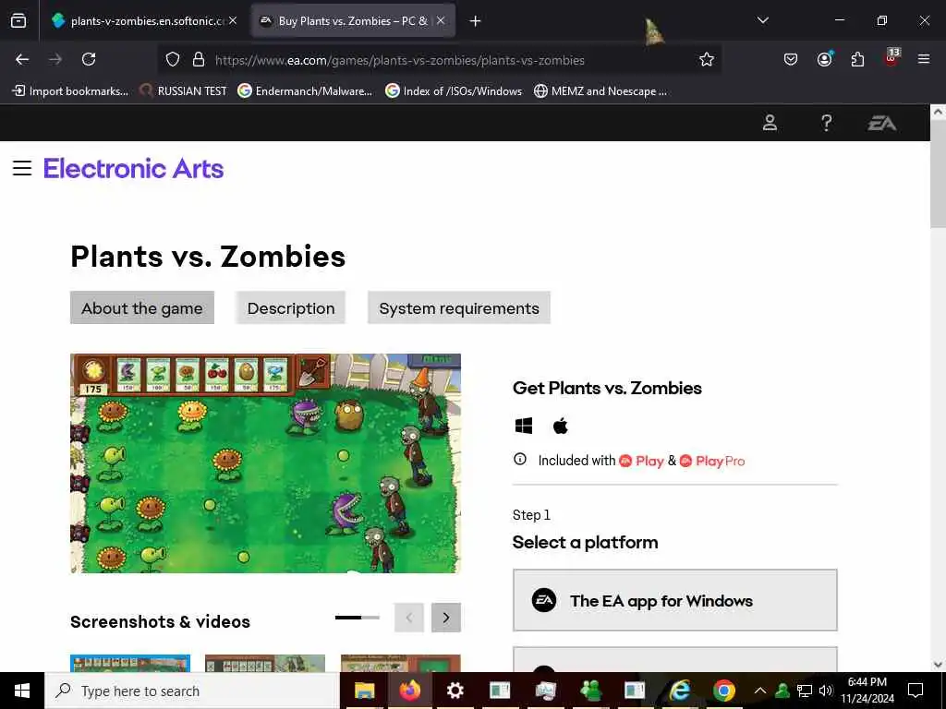Reload the current page
Screen dimensions: 946x709
[x=89, y=59]
